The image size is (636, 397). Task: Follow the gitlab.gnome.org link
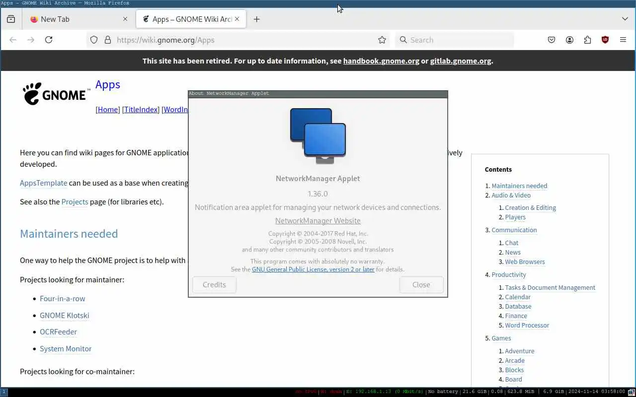tap(461, 61)
